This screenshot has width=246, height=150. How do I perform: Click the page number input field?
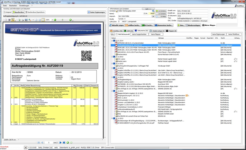click(x=49, y=142)
